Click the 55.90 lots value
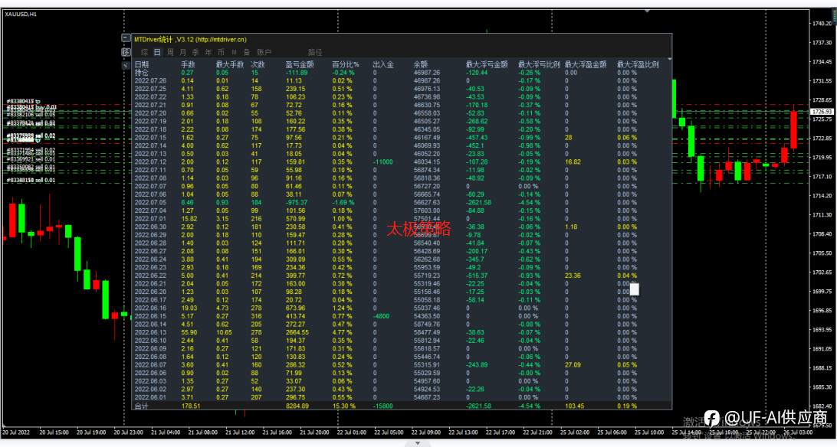This screenshot has width=837, height=447. coord(189,332)
